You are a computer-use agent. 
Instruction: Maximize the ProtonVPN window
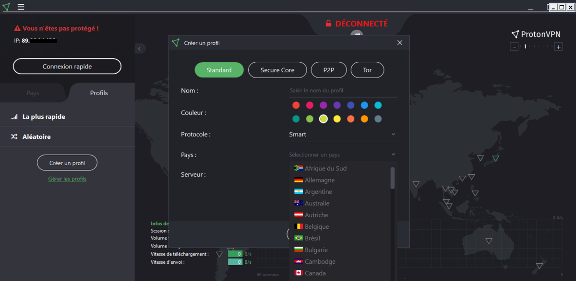pyautogui.click(x=562, y=7)
